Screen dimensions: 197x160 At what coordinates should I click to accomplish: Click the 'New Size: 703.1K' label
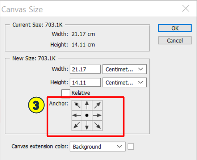tap(34, 58)
